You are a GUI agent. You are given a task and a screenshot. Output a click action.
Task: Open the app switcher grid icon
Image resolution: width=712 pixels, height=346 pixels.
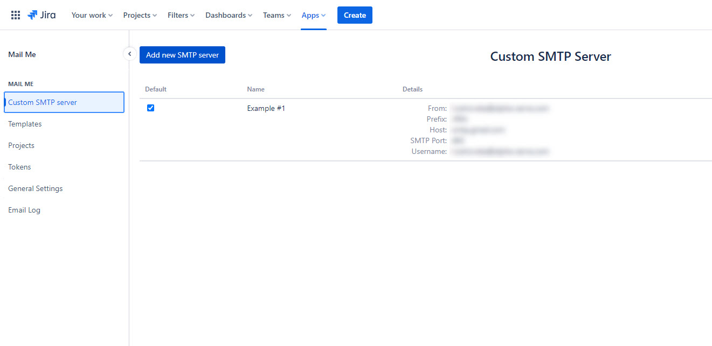click(16, 15)
